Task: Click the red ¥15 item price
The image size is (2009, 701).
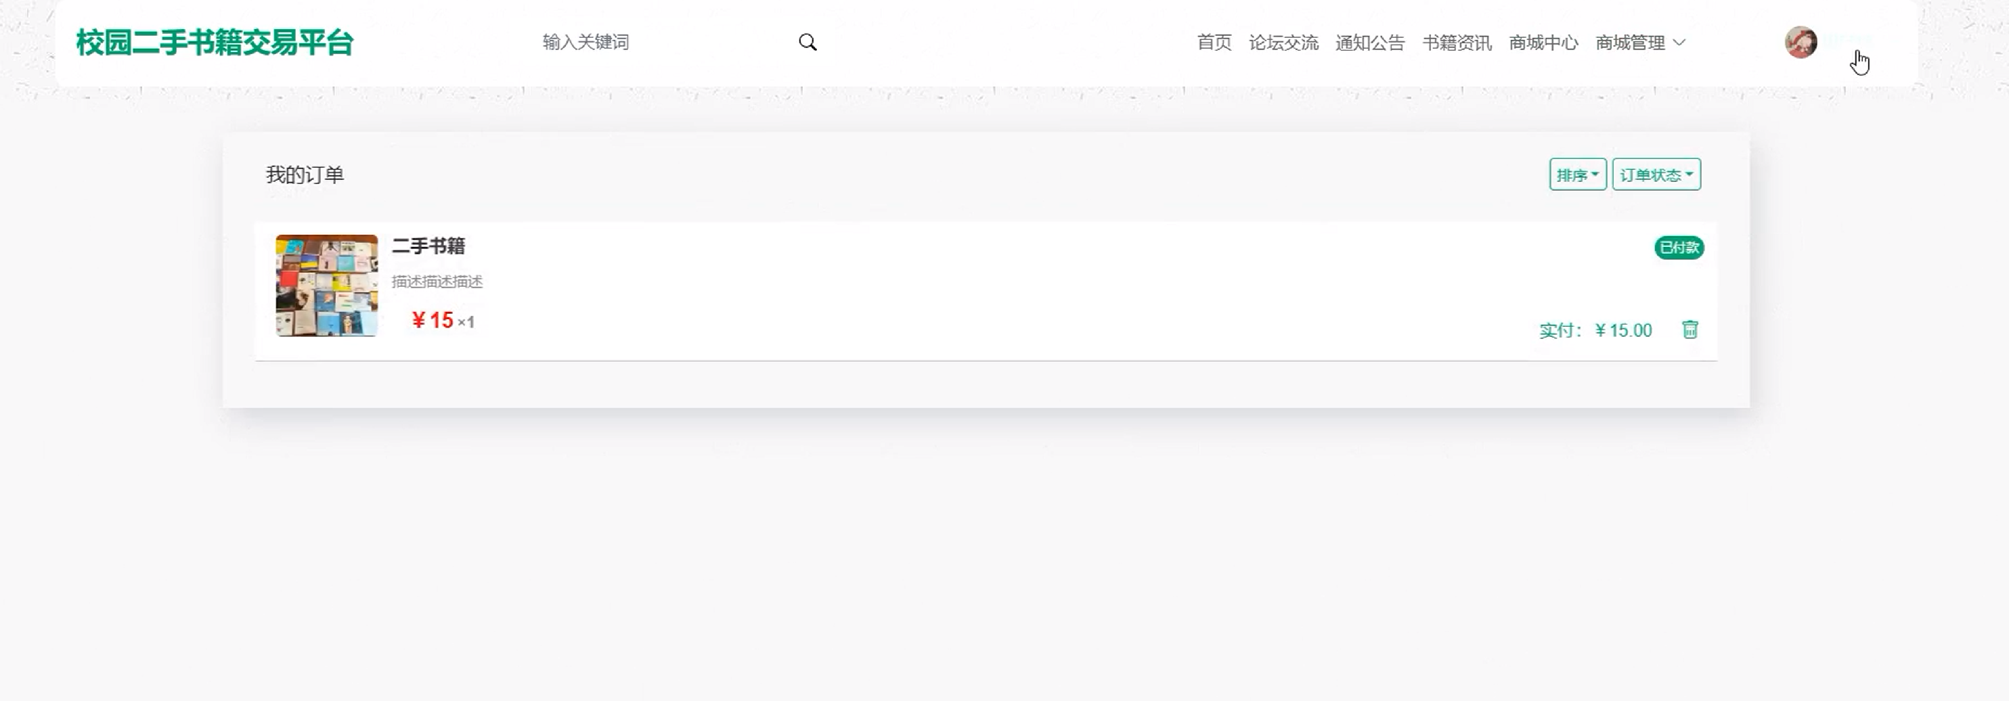Action: click(432, 321)
